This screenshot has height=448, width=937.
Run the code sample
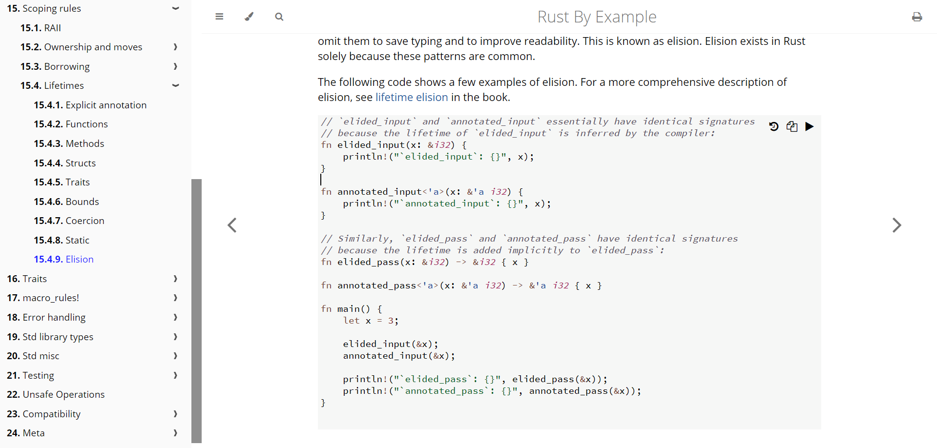click(x=809, y=126)
